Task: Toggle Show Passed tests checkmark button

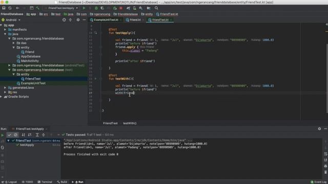Action: (9, 135)
